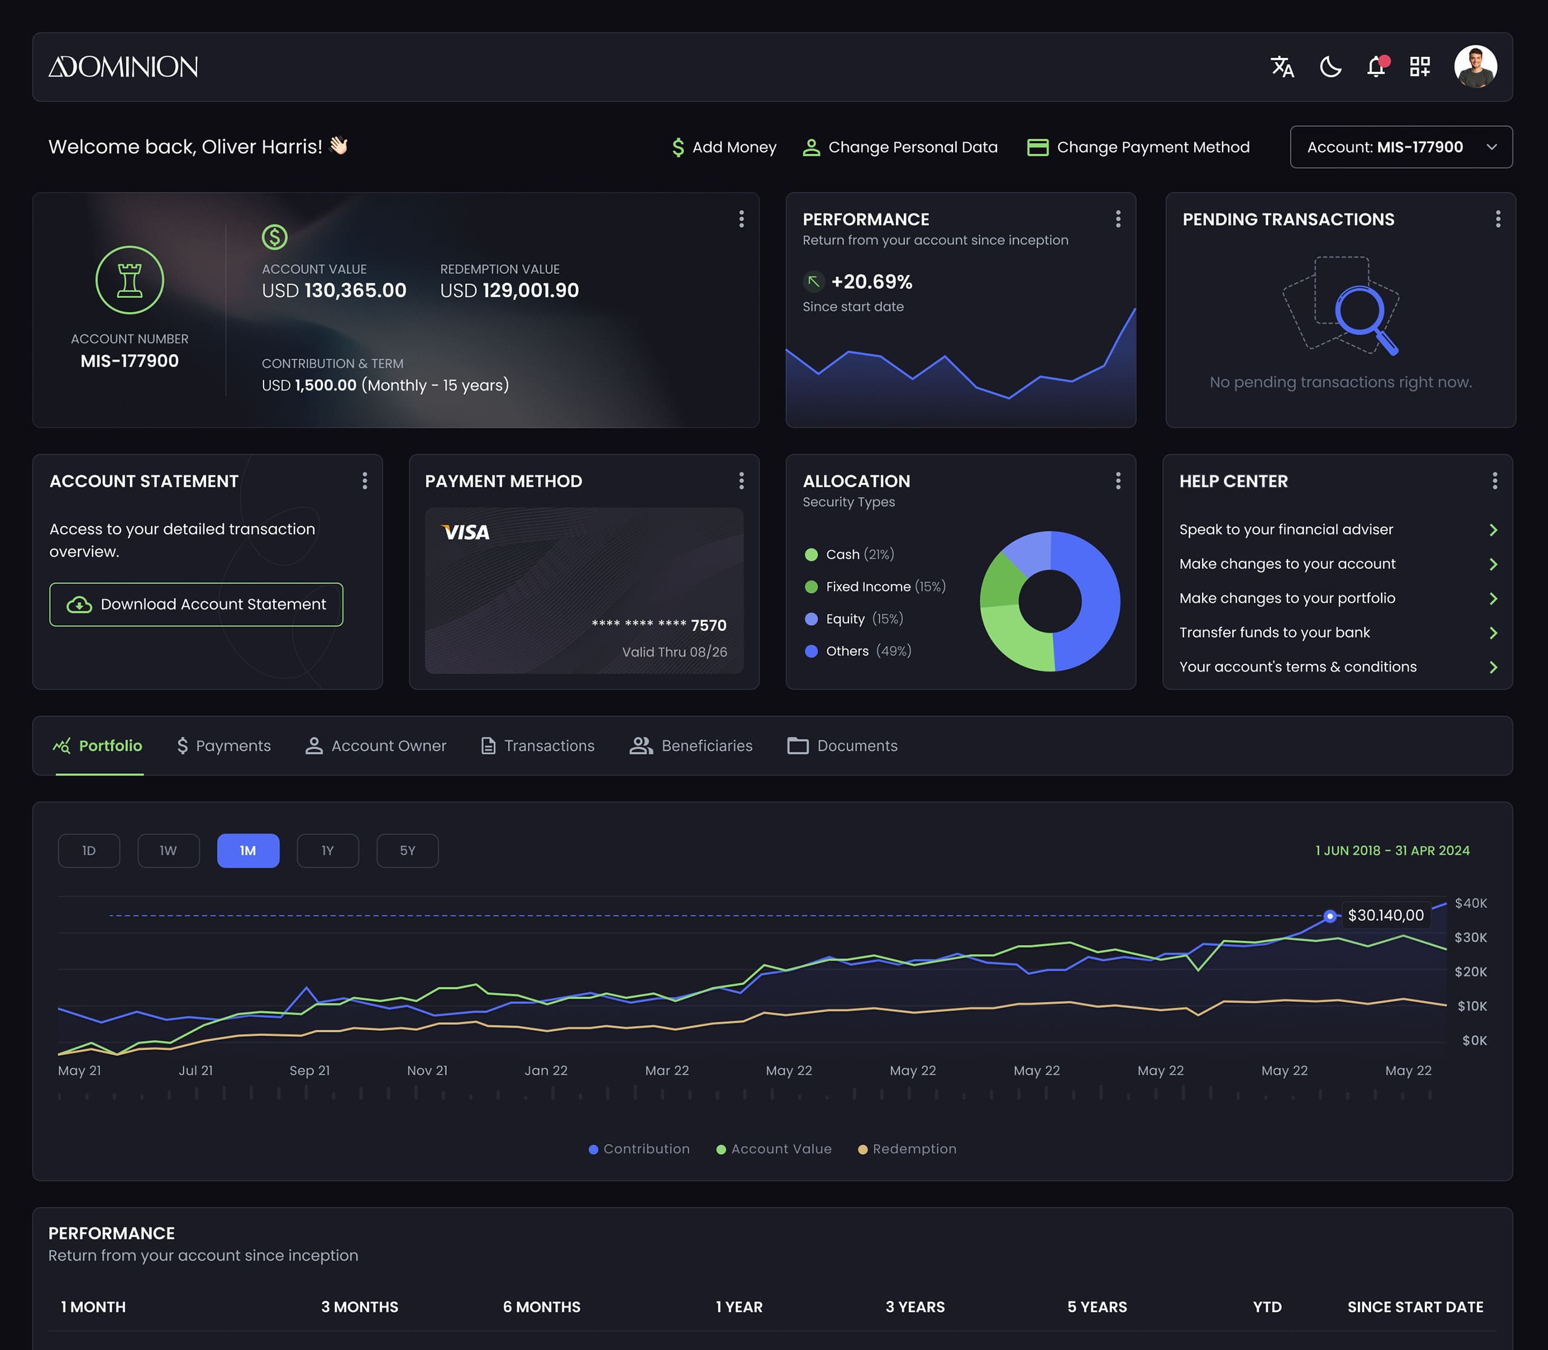The image size is (1548, 1350).
Task: Switch to the Transactions tab
Action: 538,746
